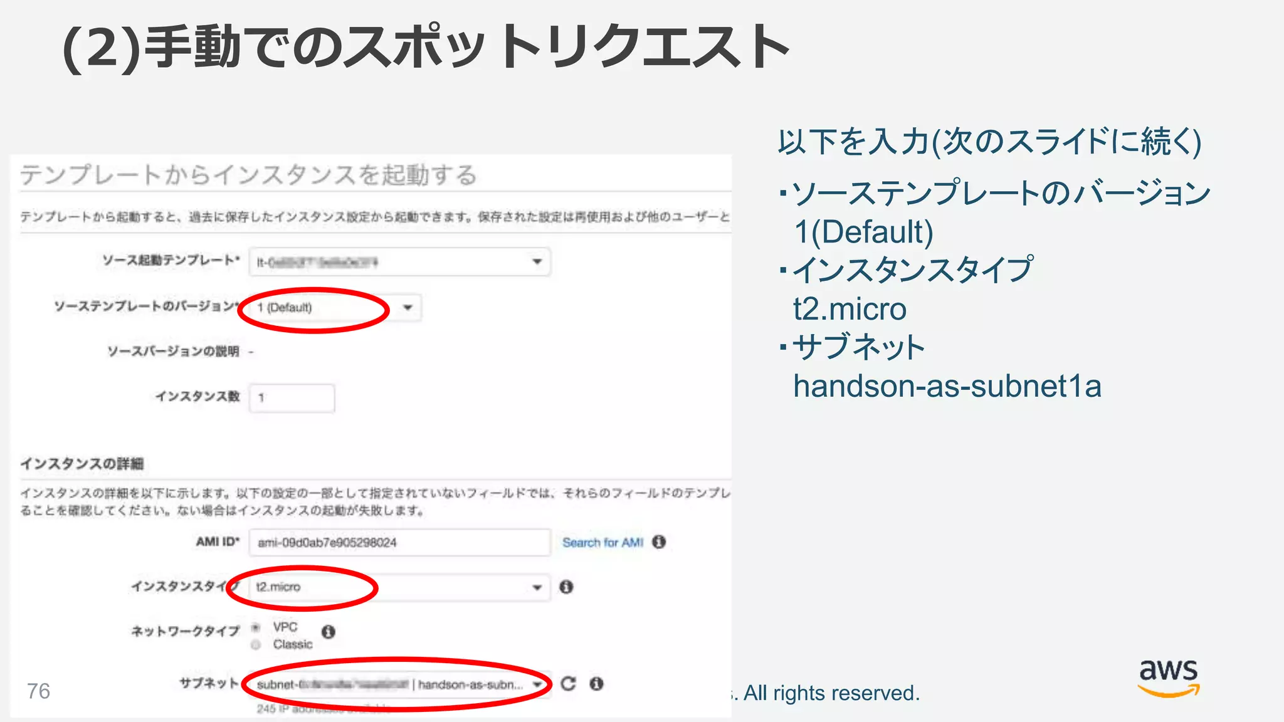Open the インスタンスタイプ dropdown showing t2.micro
1284x722 pixels.
click(399, 587)
